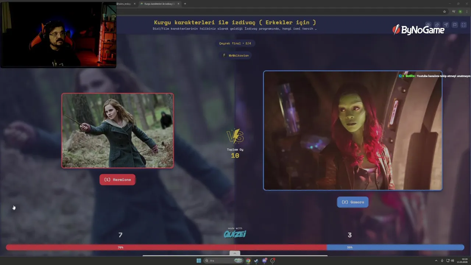This screenshot has width=471, height=265.
Task: Click the dice randomize icon in quiz header
Action: tap(437, 25)
